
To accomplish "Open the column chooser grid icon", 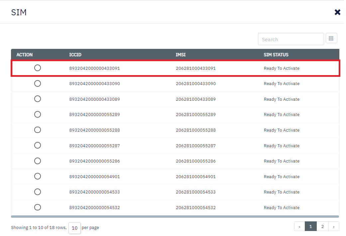I will 331,38.
